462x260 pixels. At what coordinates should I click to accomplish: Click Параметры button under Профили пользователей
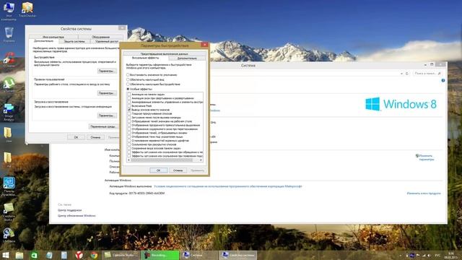point(106,93)
